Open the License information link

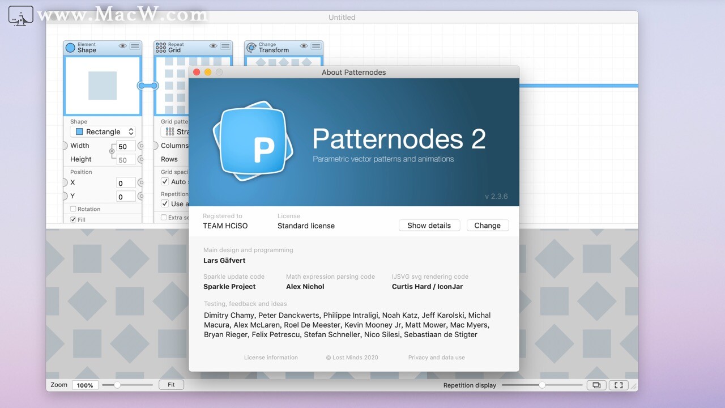(271, 358)
